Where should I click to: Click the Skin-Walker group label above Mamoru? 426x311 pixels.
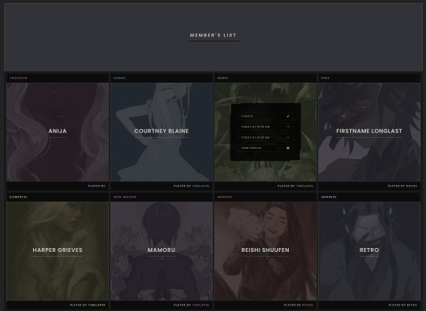pyautogui.click(x=125, y=197)
